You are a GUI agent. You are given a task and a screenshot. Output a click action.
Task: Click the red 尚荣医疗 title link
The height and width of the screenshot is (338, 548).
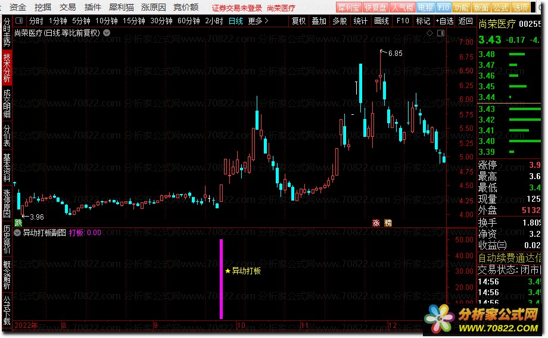[x=281, y=8]
